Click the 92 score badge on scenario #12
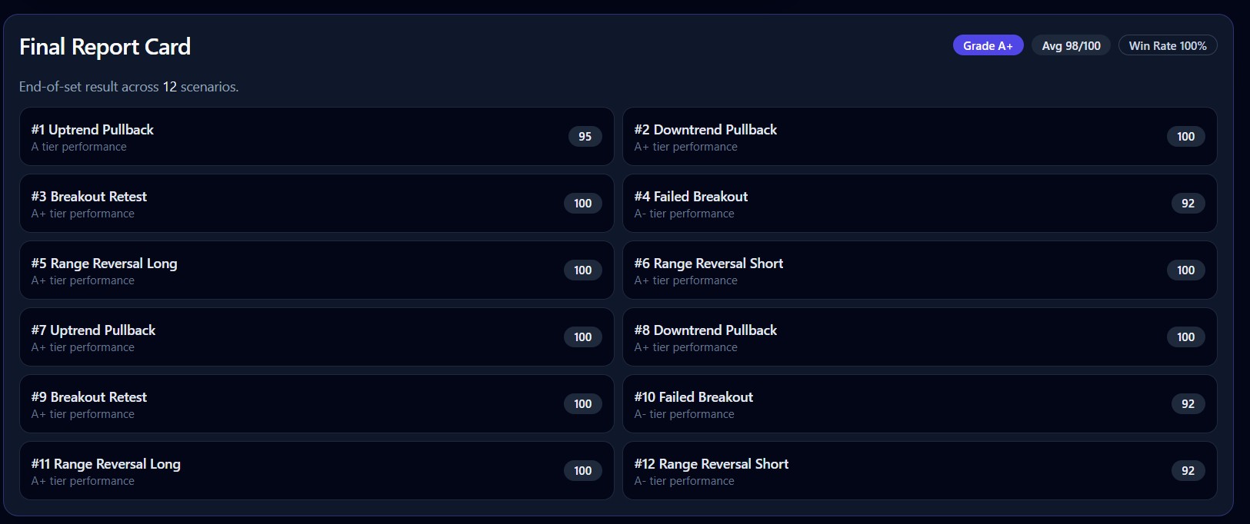 [x=1188, y=471]
